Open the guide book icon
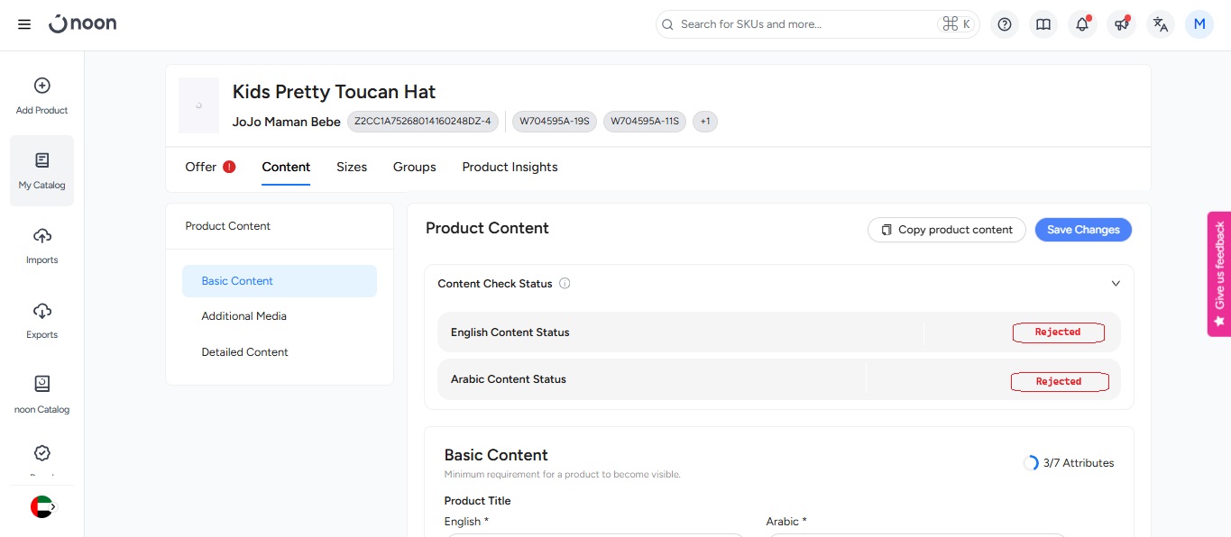This screenshot has height=537, width=1231. click(x=1043, y=24)
